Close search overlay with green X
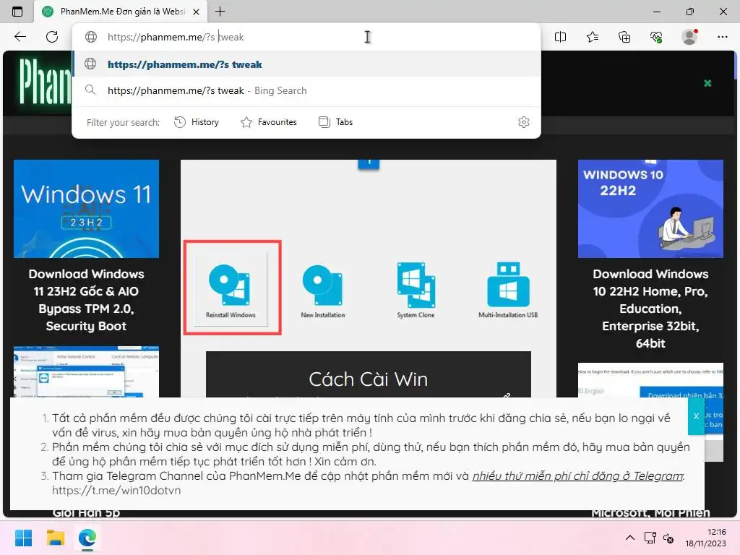The width and height of the screenshot is (740, 555). coord(707,83)
